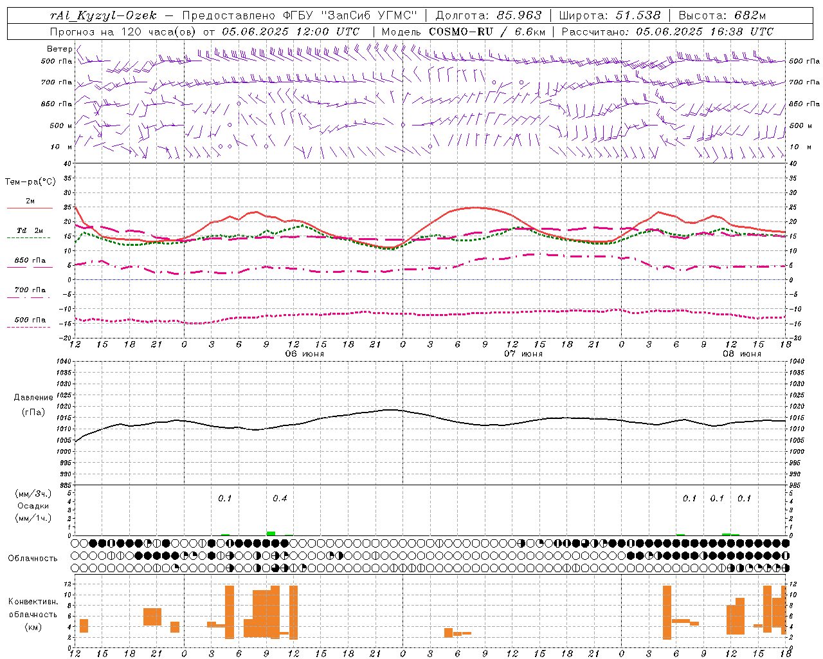Click the (мм/3ч.) precipitation unit label
The height and width of the screenshot is (659, 823).
click(x=33, y=494)
